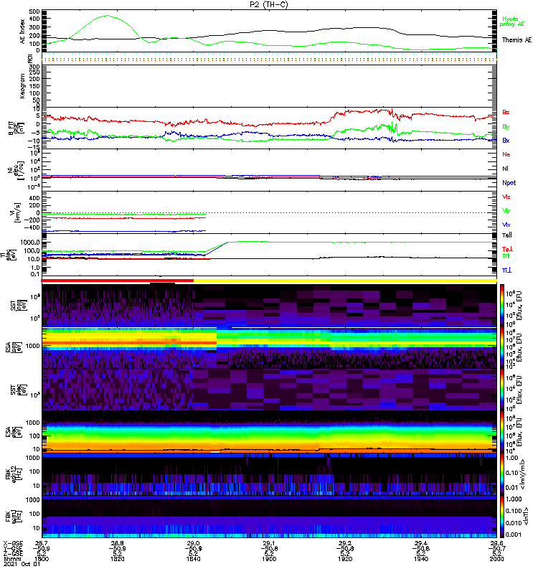The width and height of the screenshot is (538, 574).
Task: Select the black "Tell" legend label
Action: coord(506,235)
